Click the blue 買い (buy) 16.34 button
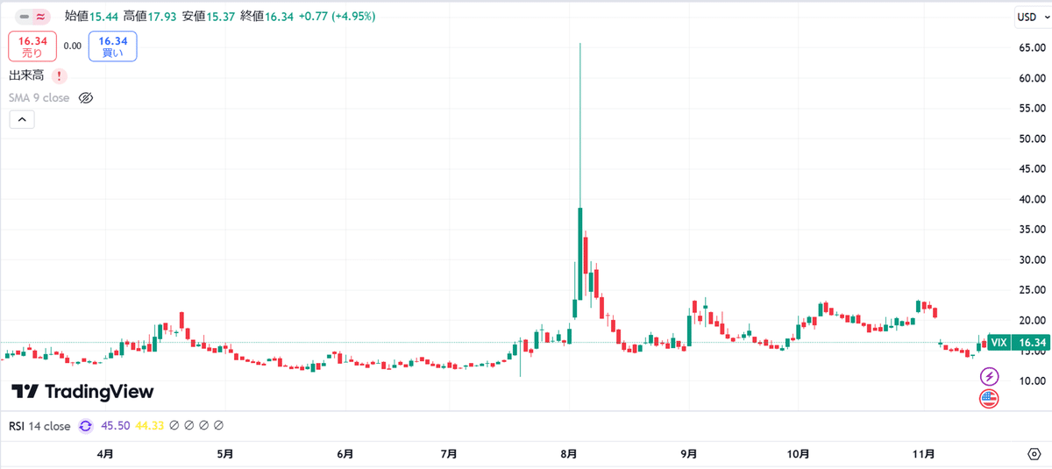1052x469 pixels. 113,46
